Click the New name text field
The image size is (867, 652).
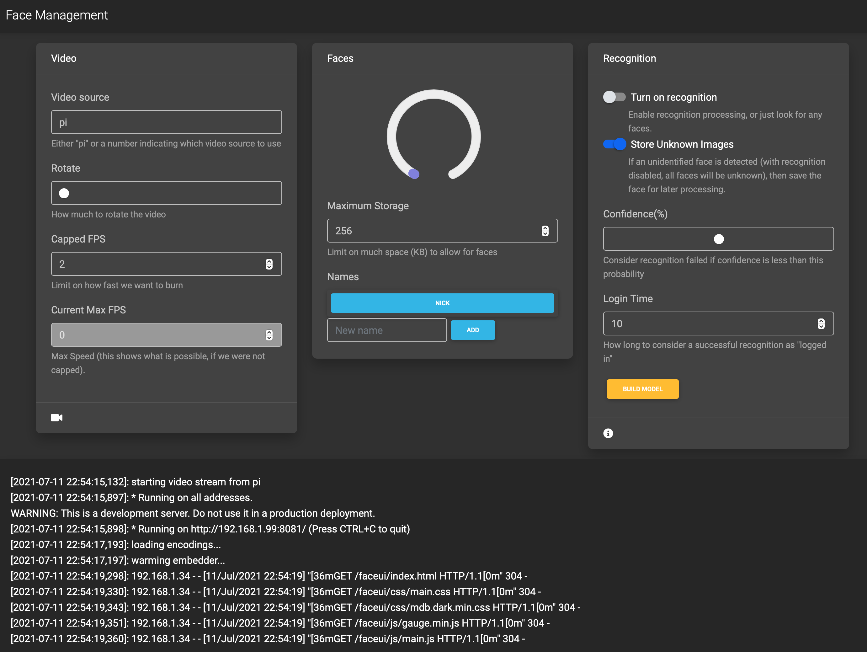coord(386,330)
